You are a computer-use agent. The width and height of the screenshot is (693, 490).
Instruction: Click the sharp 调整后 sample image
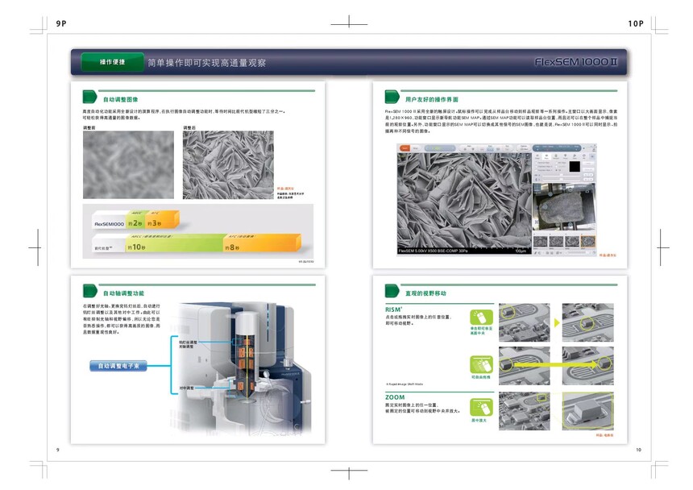[x=228, y=164]
